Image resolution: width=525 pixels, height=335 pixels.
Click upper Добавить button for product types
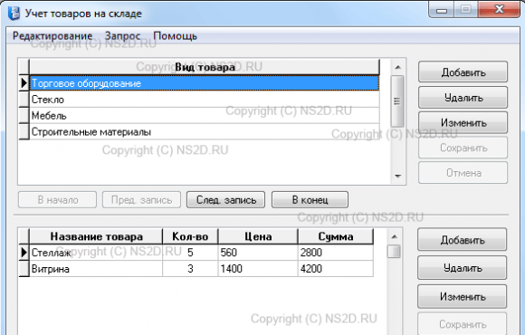pos(463,72)
